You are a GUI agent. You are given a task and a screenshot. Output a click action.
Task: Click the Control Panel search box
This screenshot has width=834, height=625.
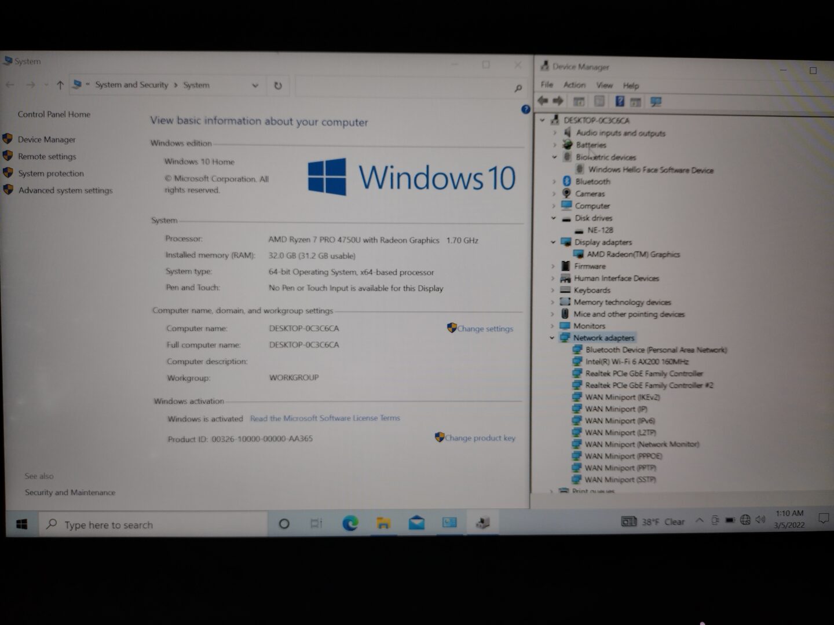pos(410,87)
